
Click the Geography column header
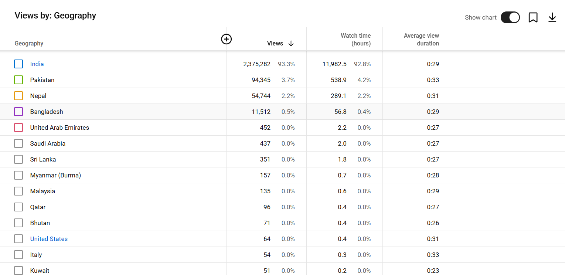click(x=29, y=44)
